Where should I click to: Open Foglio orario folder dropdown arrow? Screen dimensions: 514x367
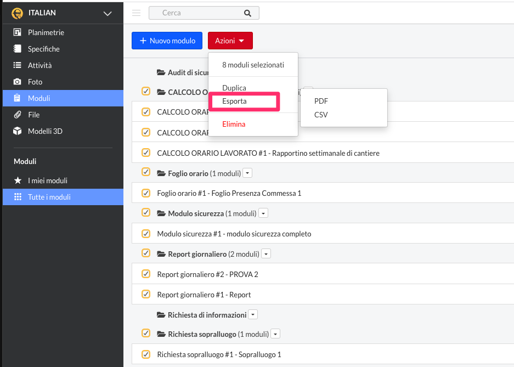coord(247,173)
